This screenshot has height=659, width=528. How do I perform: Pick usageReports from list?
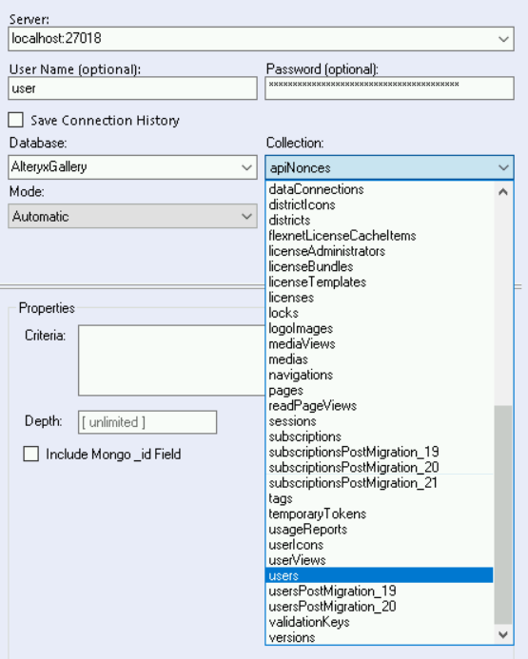[380, 529]
